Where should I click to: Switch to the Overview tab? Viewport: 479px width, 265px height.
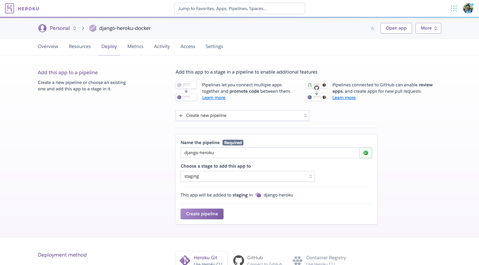coord(48,47)
